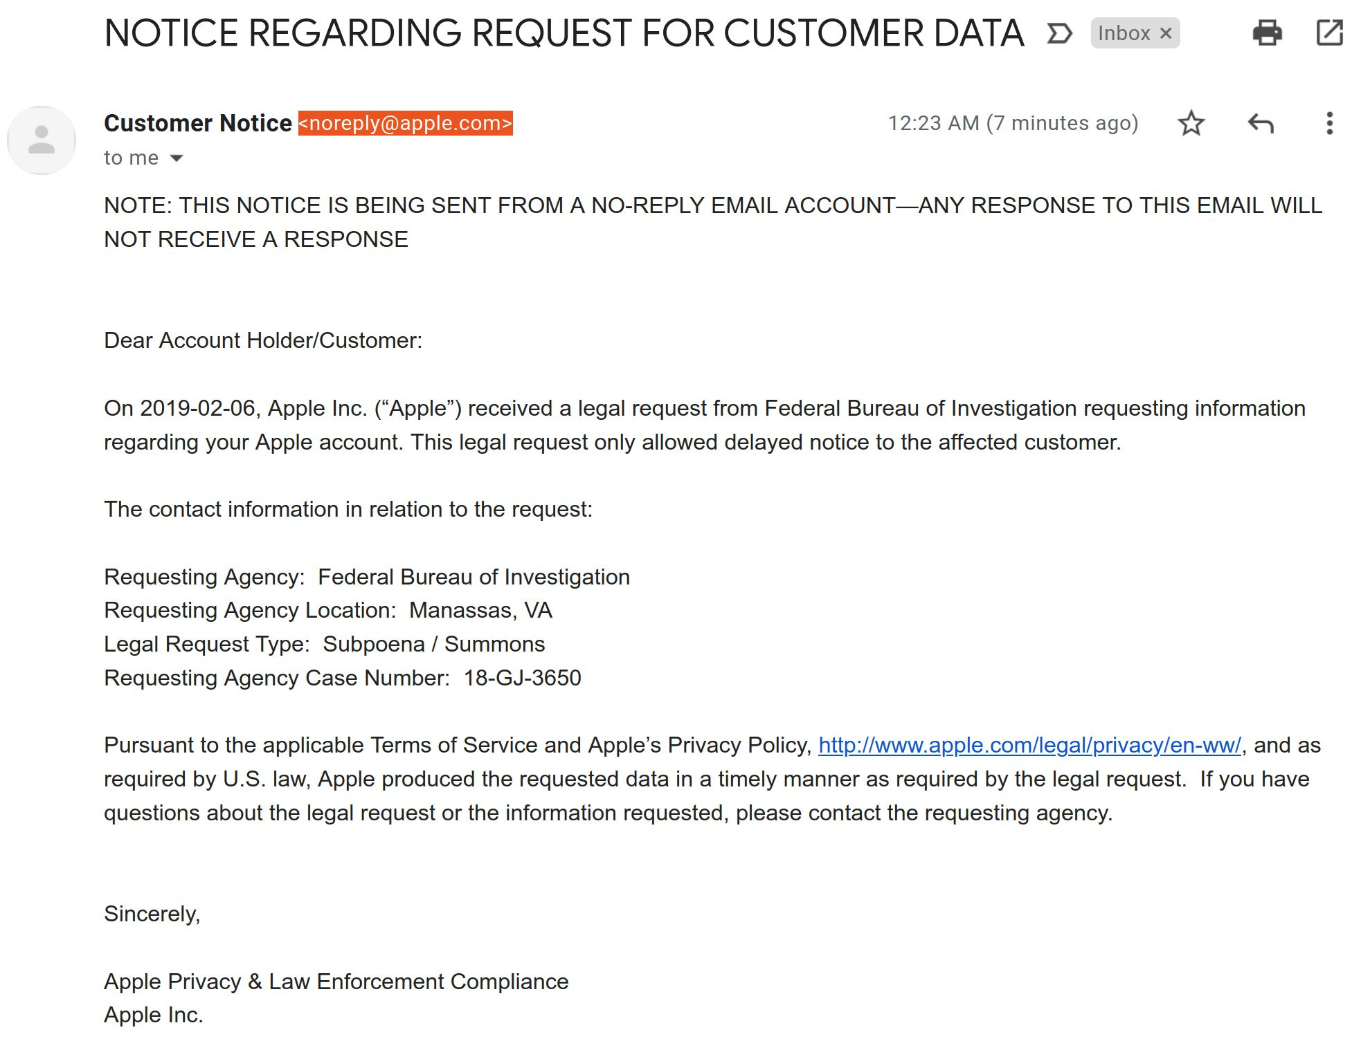Remove the Inbox label with X

[1166, 33]
